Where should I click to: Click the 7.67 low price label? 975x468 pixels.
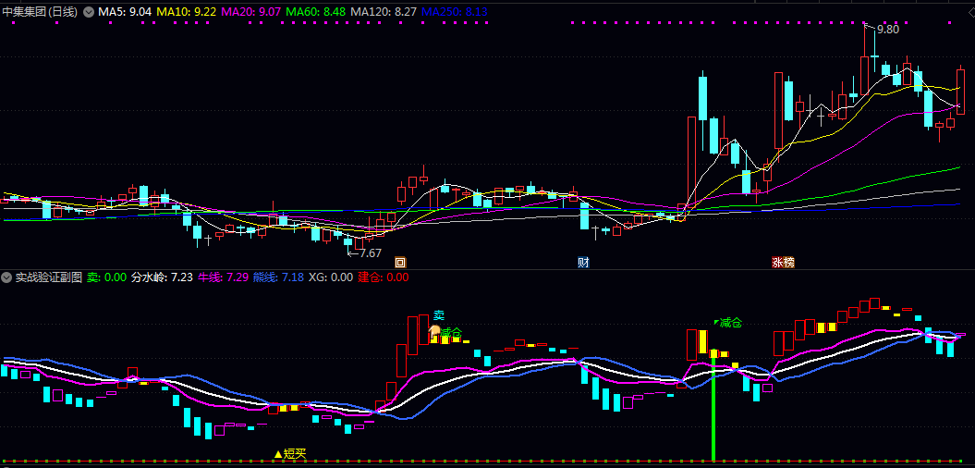(x=370, y=252)
